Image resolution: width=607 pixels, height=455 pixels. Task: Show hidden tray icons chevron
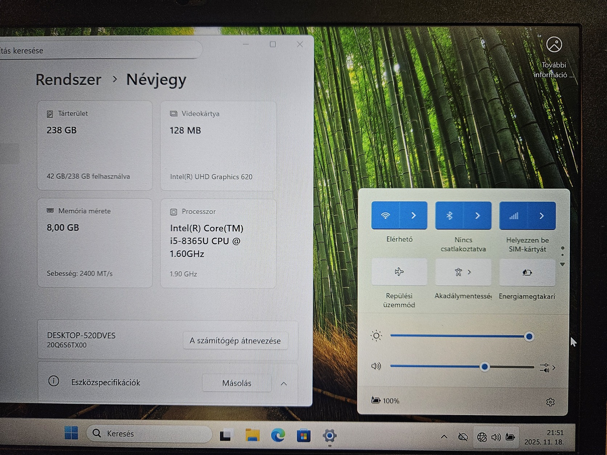(x=444, y=437)
